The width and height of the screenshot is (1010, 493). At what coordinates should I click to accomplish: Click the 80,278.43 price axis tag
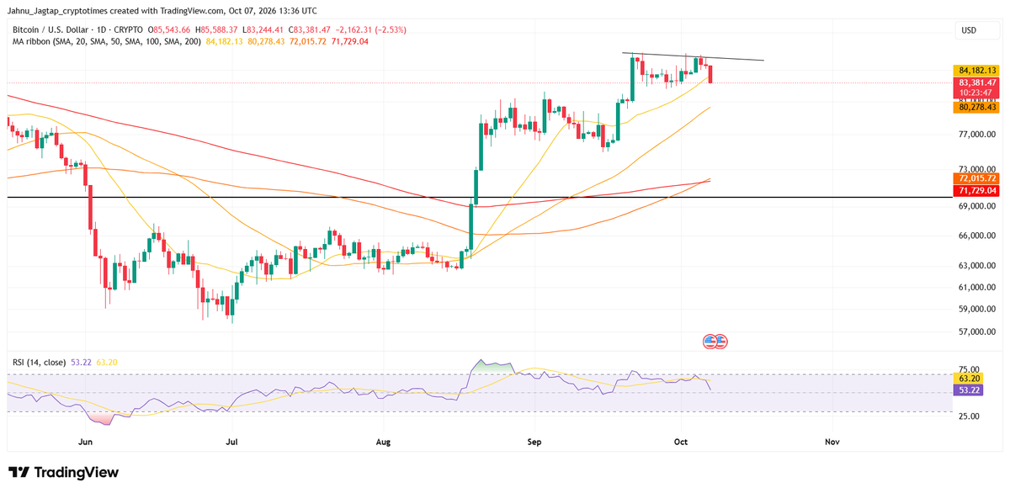977,108
